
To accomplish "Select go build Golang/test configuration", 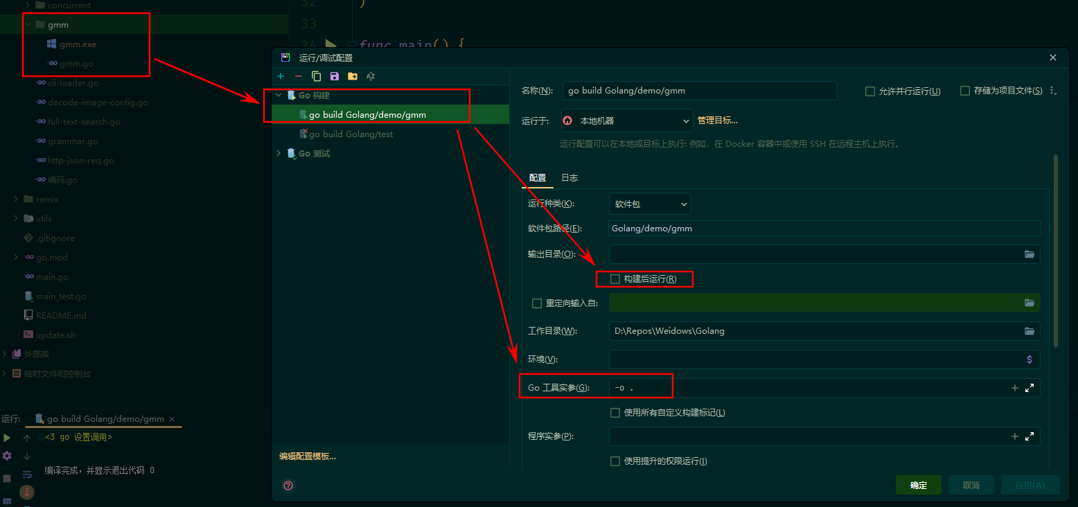I will click(351, 134).
